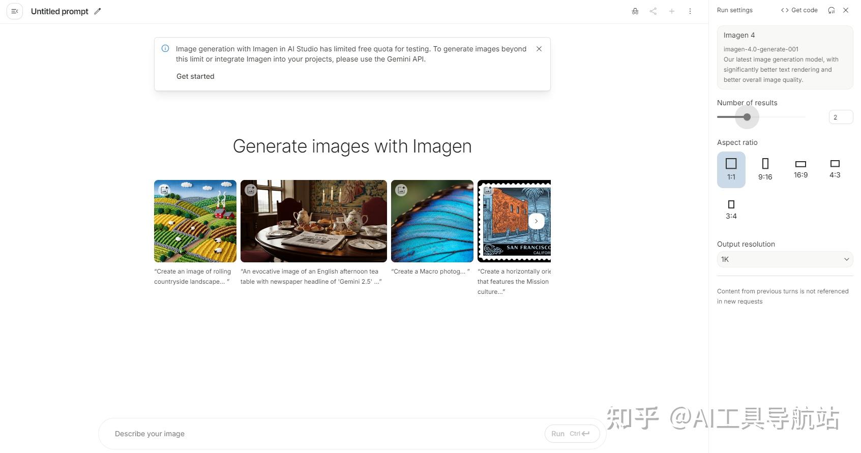Click the Run settings heading
Image resolution: width=861 pixels, height=453 pixels.
click(734, 10)
